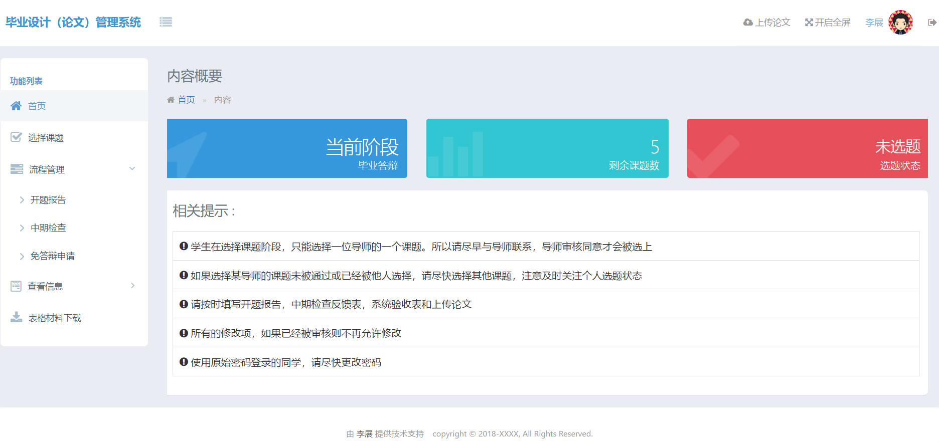Click the 功能列表 sidebar heading

(x=26, y=81)
